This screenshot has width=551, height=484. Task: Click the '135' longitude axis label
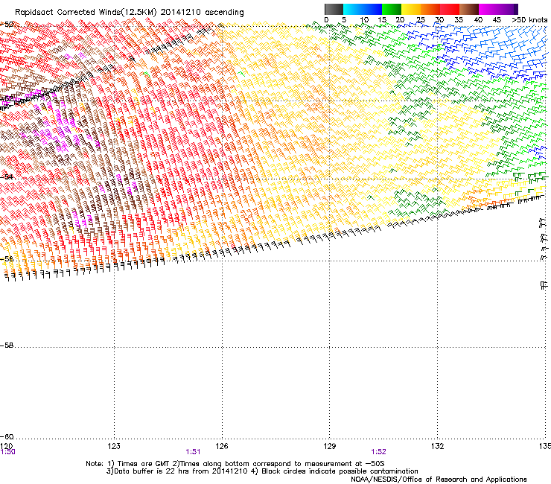(545, 446)
